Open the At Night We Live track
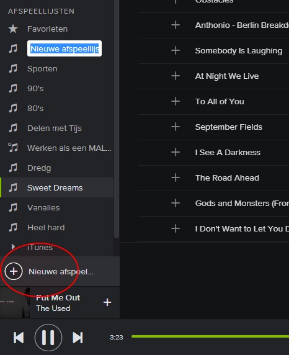The image size is (289, 355). pos(227,76)
